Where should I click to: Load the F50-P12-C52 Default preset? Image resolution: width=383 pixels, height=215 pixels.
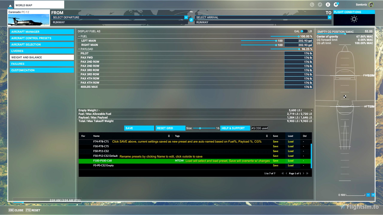291,156
